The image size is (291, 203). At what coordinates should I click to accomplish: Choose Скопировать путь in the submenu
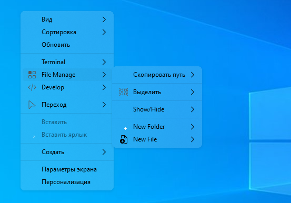tap(157, 75)
